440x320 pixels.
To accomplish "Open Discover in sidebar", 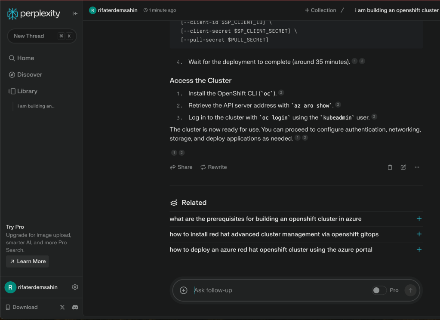I will (x=25, y=75).
